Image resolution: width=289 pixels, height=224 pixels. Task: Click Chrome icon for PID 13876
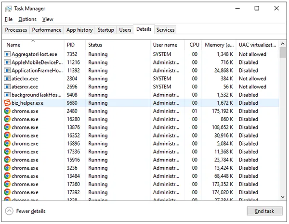tap(7, 127)
